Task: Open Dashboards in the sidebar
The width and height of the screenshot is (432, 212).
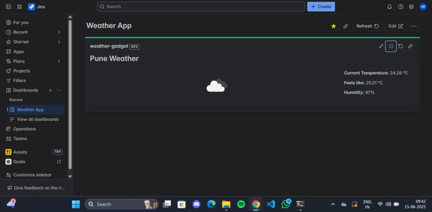Action: point(26,90)
